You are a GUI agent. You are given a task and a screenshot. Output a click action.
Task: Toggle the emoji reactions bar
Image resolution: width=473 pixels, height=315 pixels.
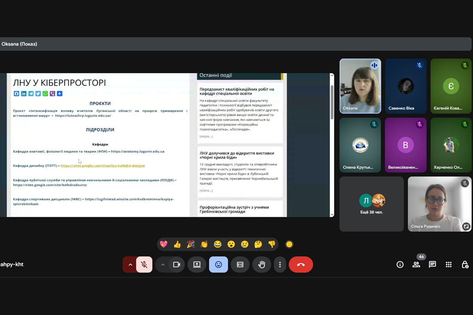click(219, 265)
